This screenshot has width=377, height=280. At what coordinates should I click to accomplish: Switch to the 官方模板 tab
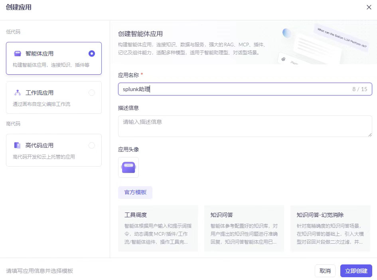[x=135, y=193]
